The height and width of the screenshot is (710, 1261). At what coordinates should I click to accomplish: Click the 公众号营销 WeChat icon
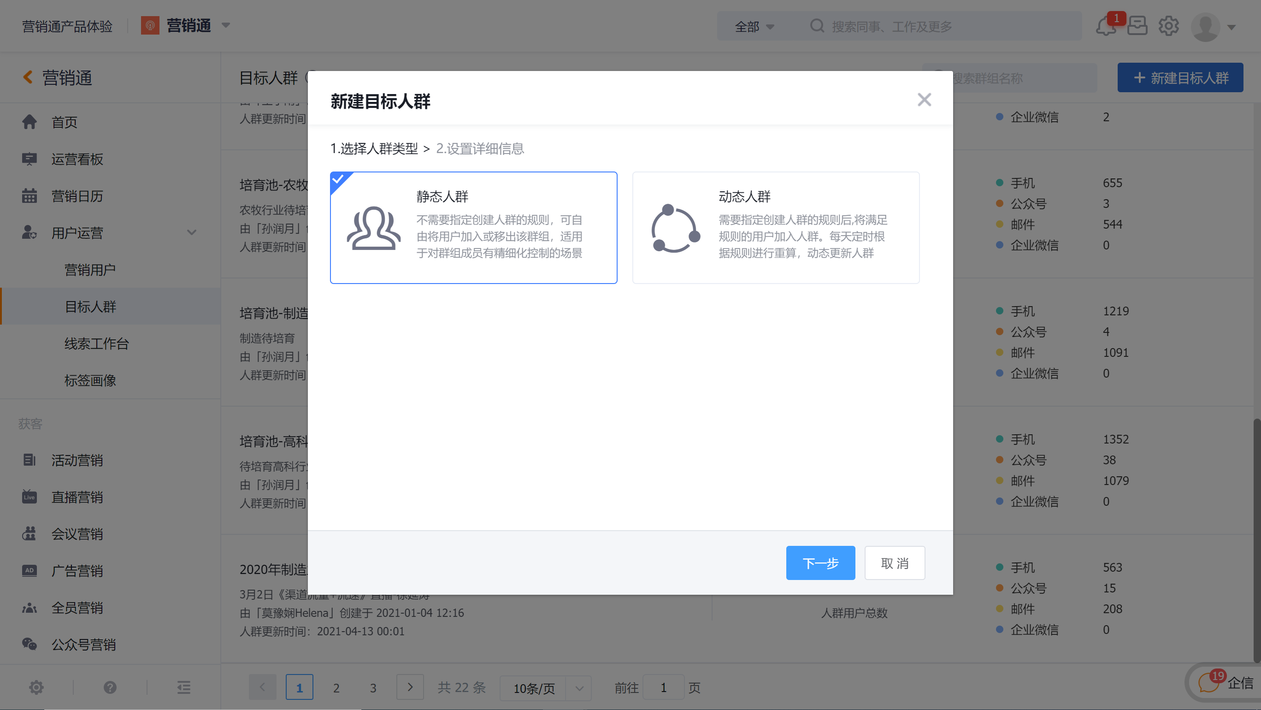click(x=29, y=644)
